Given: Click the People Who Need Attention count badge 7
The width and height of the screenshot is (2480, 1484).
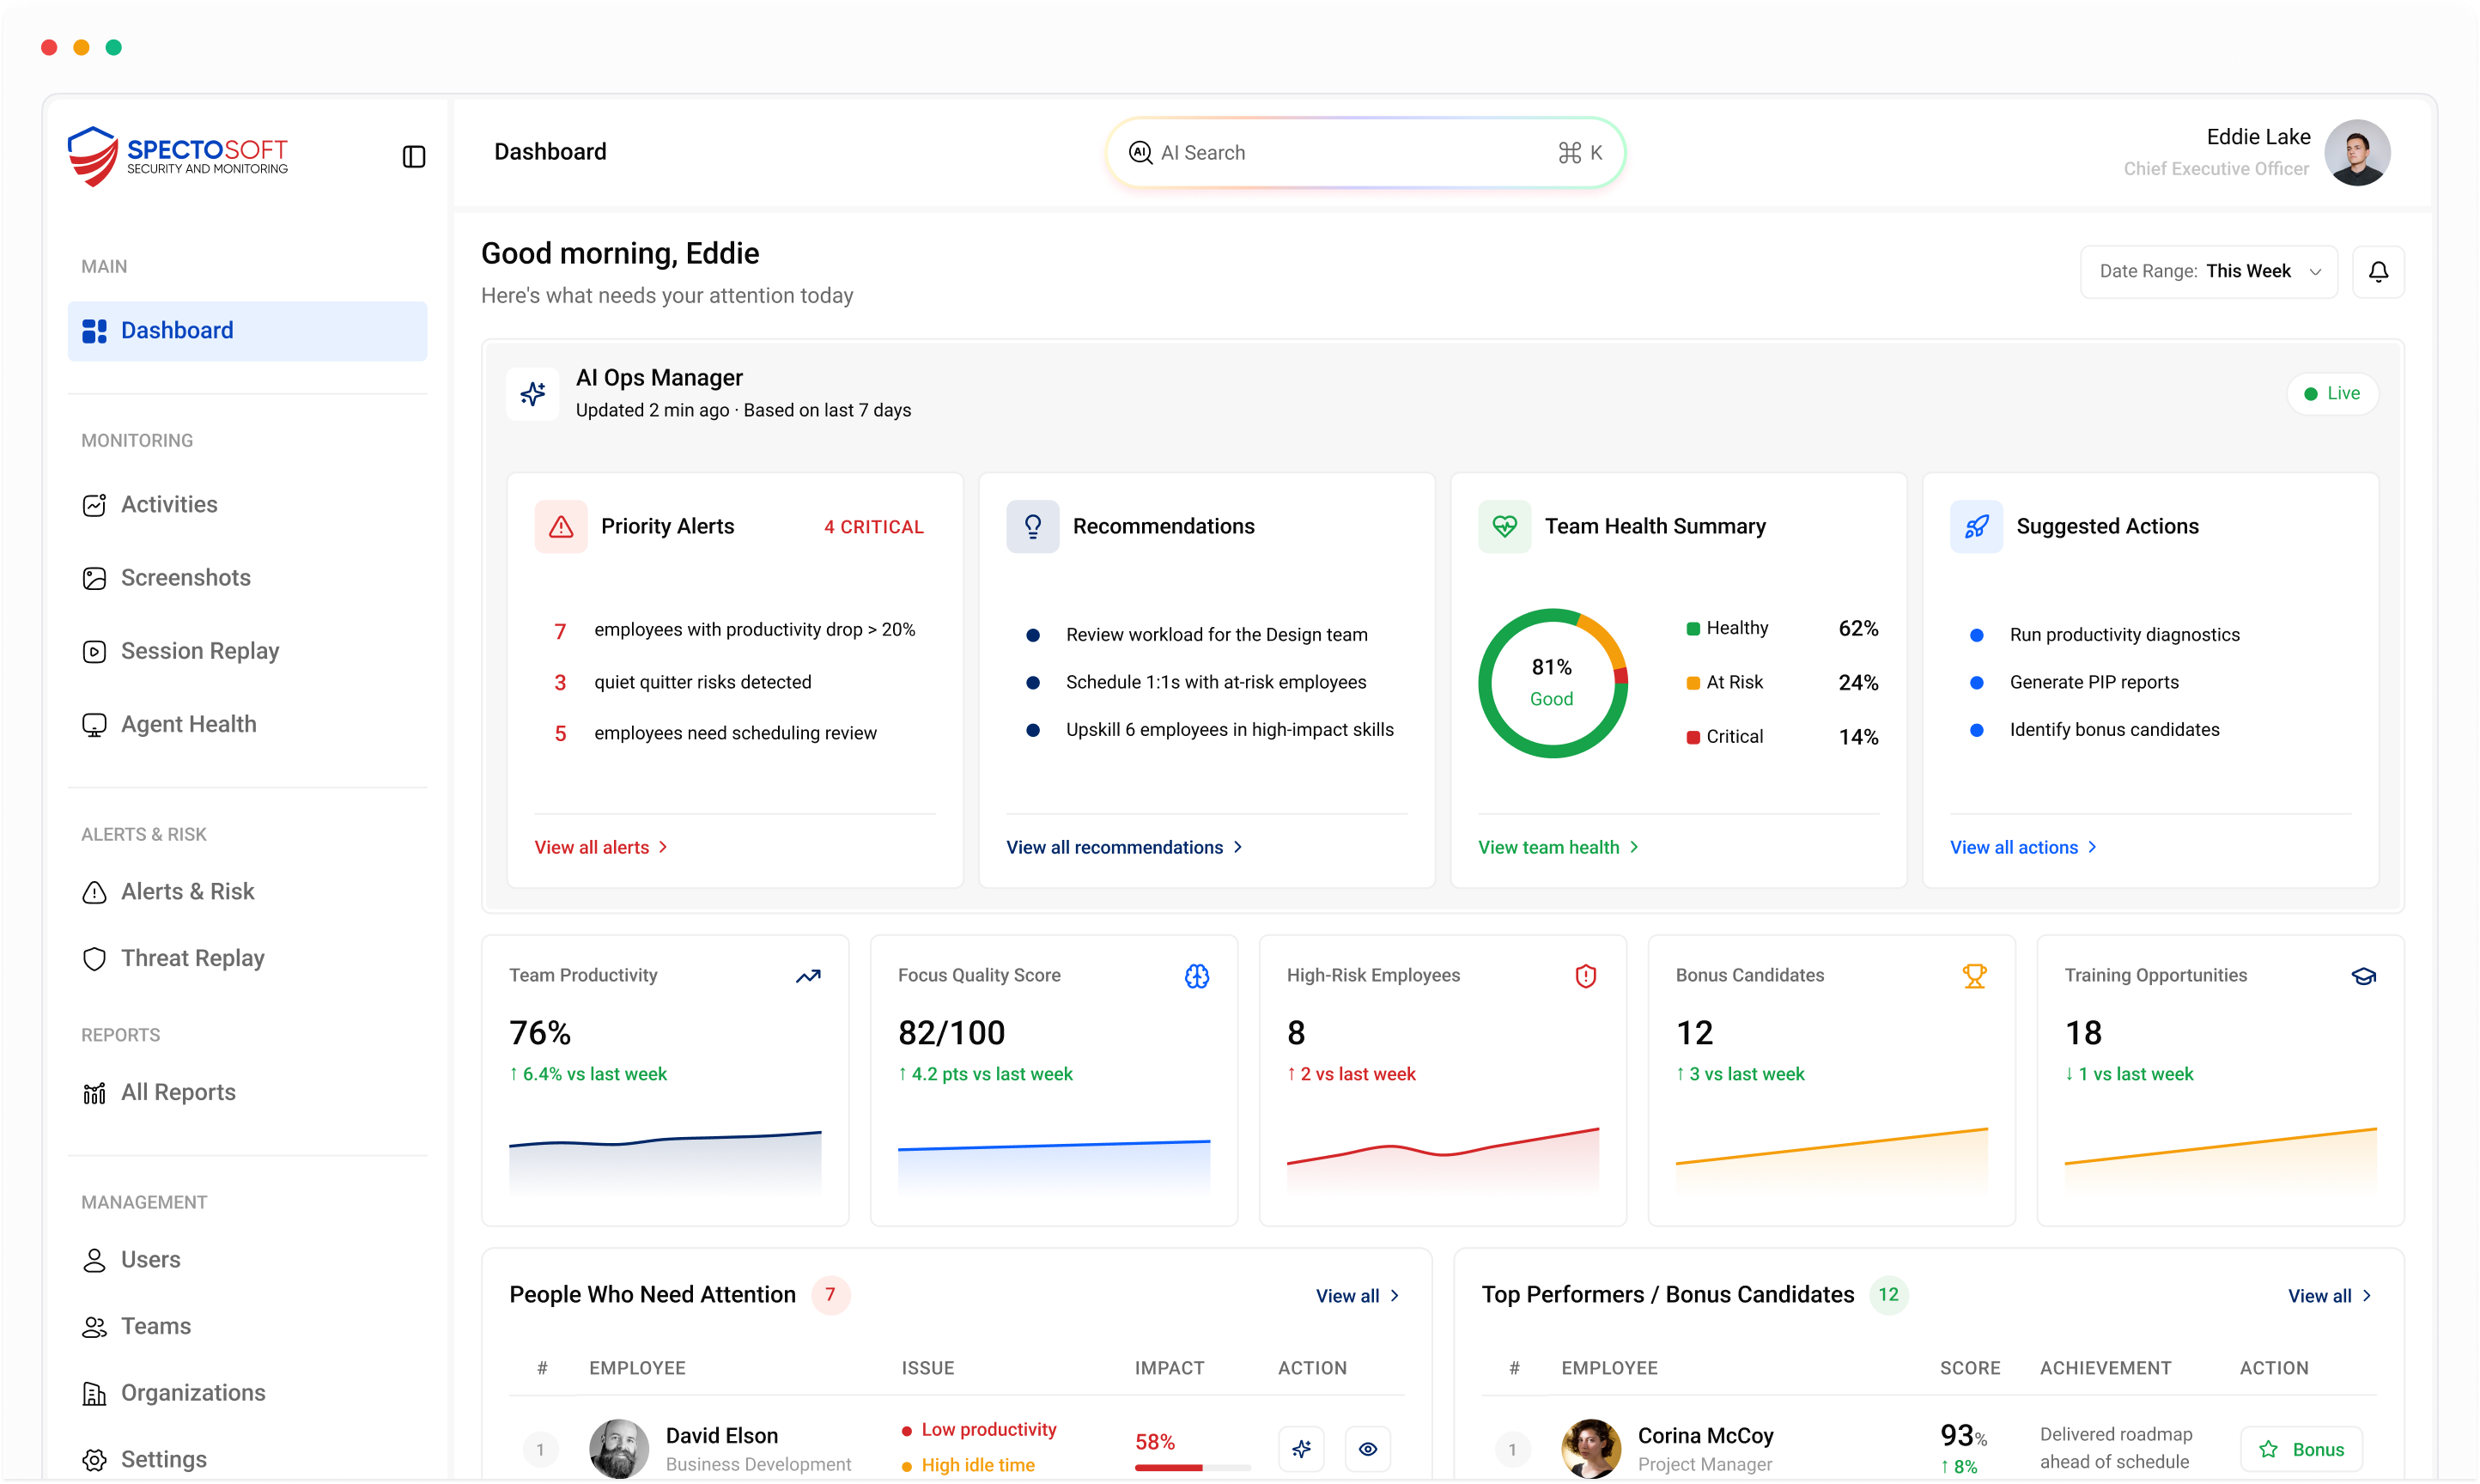Looking at the screenshot, I should 830,1295.
